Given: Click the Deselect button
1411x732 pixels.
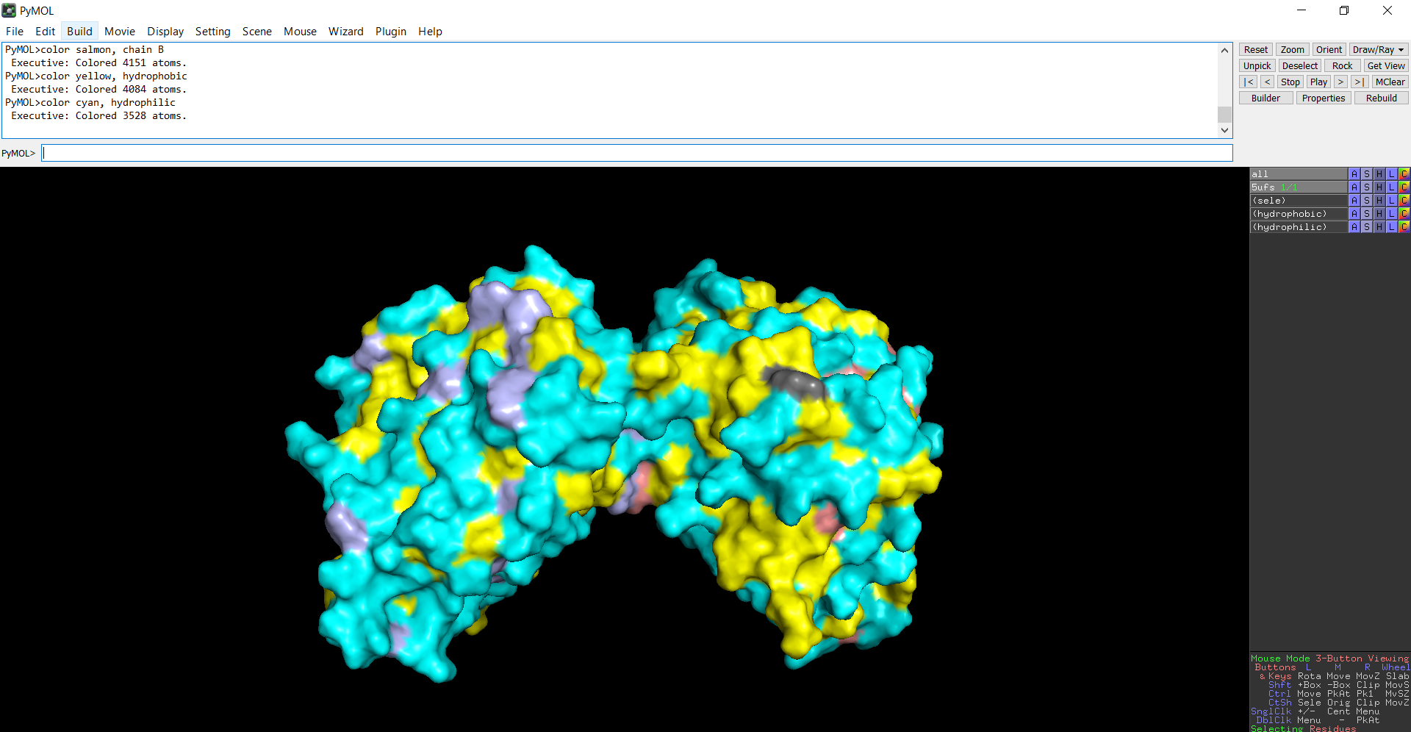Looking at the screenshot, I should (1300, 66).
